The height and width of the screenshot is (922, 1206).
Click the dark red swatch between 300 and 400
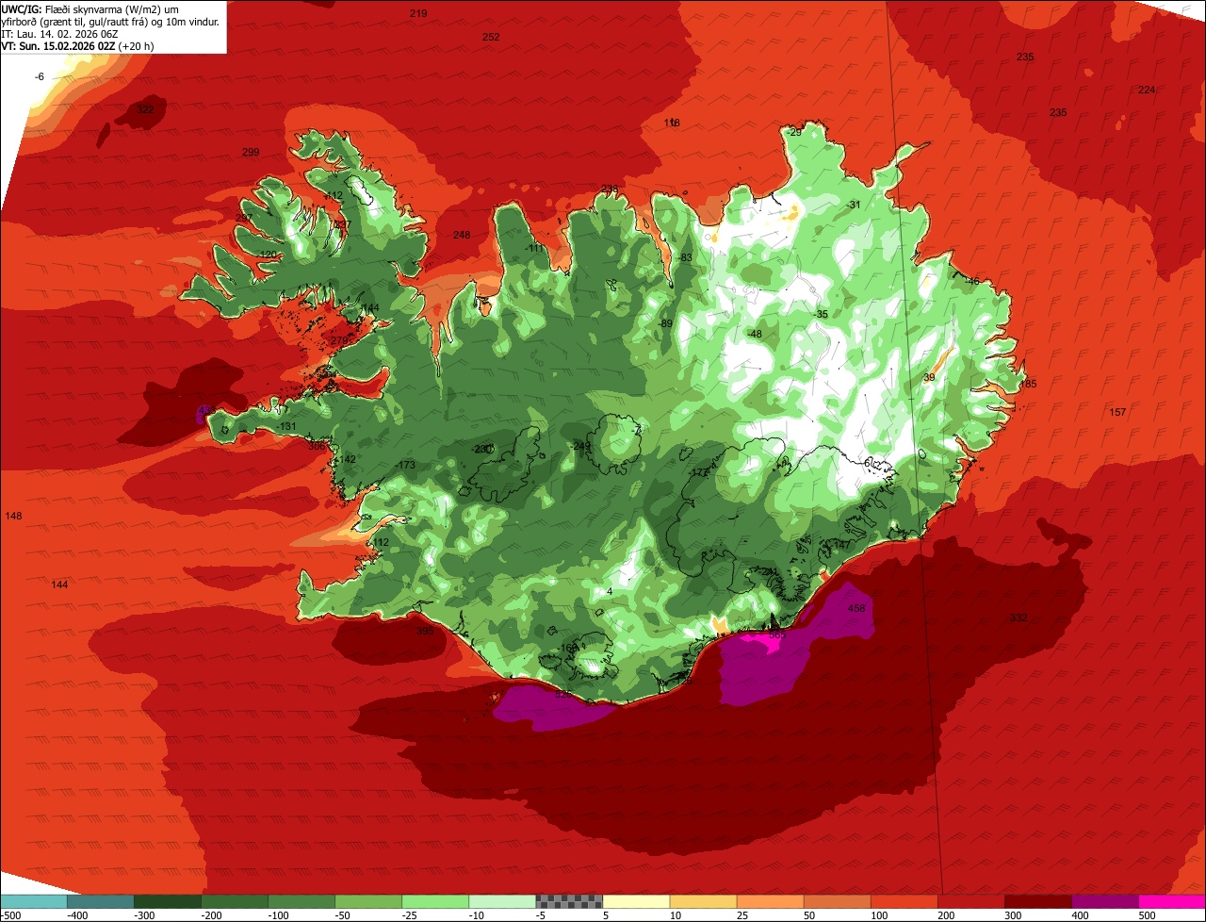pyautogui.click(x=1037, y=900)
